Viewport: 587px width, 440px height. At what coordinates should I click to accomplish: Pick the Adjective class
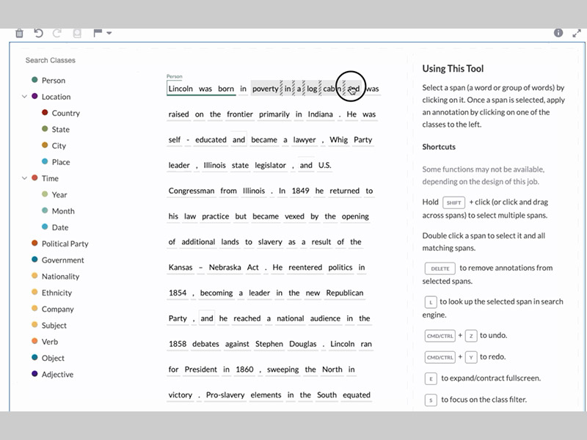click(x=57, y=374)
